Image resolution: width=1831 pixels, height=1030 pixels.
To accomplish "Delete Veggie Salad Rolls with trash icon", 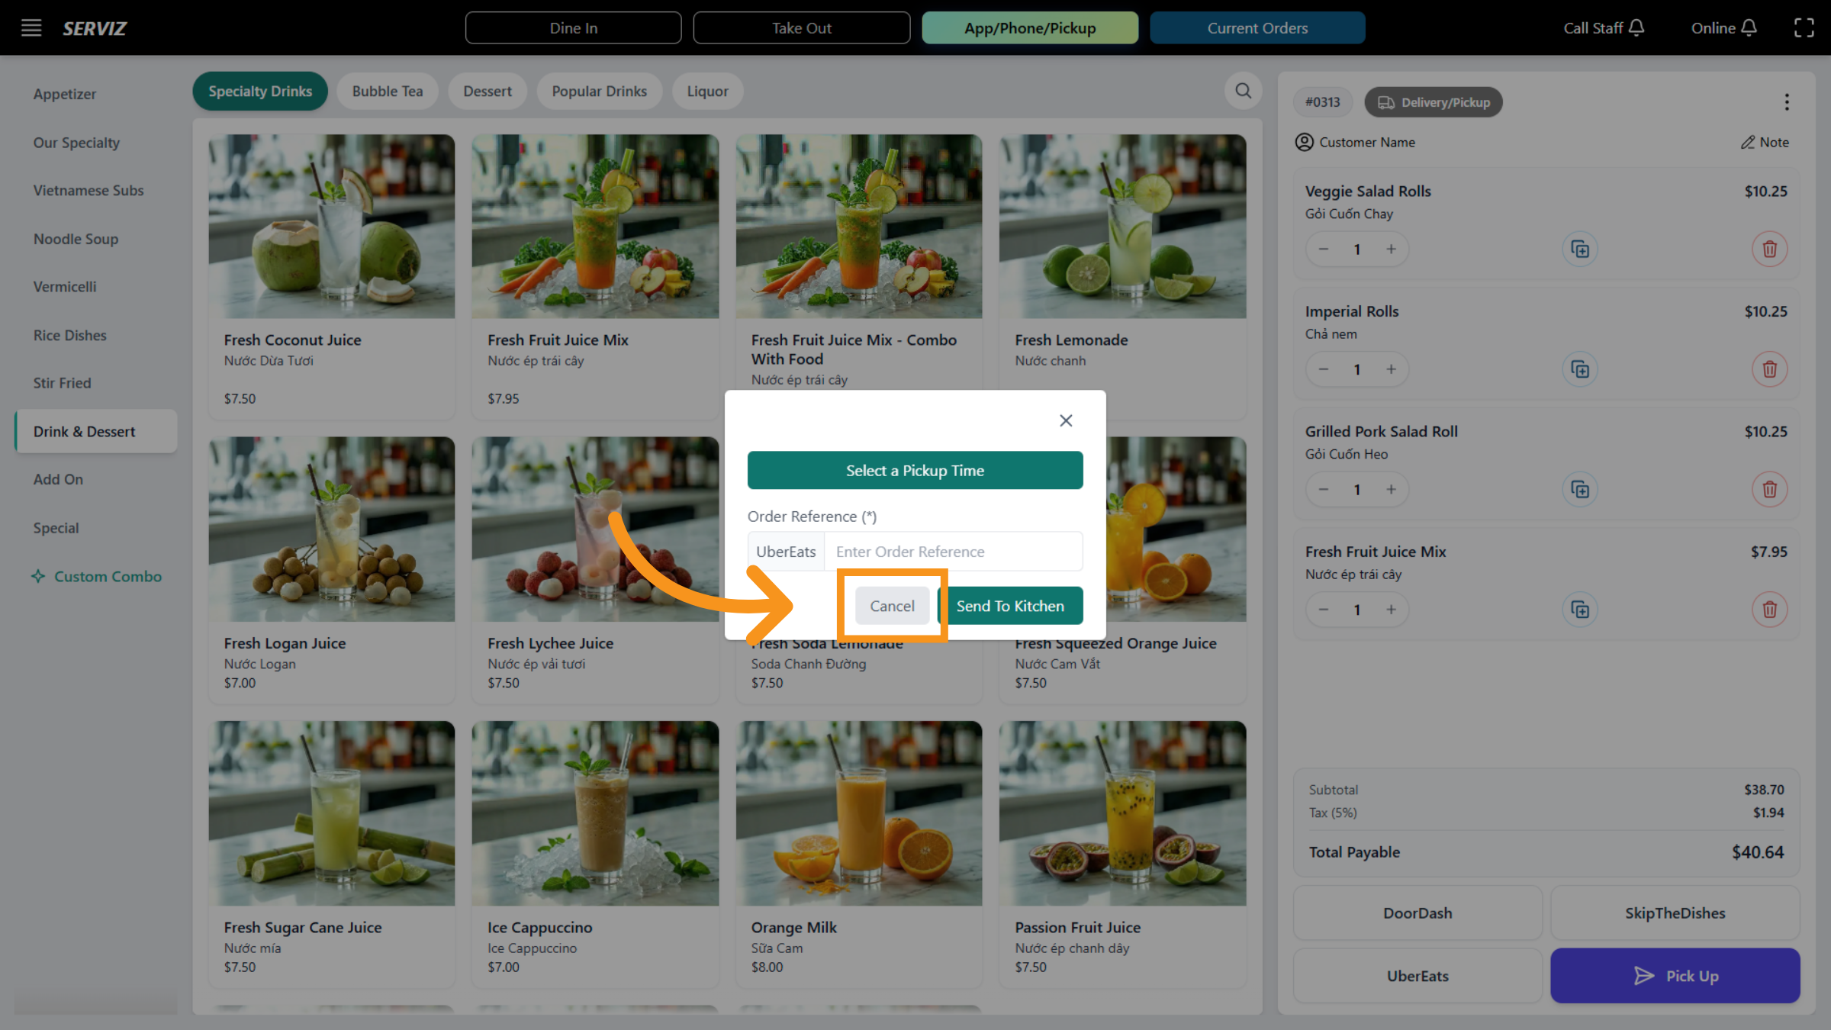I will [1769, 249].
